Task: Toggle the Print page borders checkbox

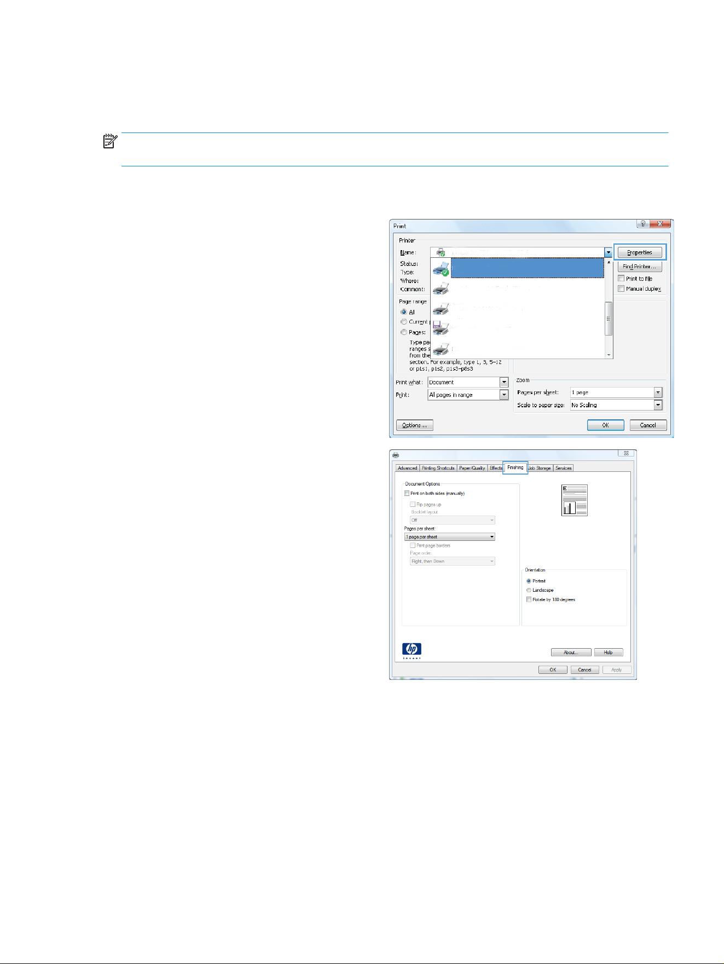Action: point(413,545)
